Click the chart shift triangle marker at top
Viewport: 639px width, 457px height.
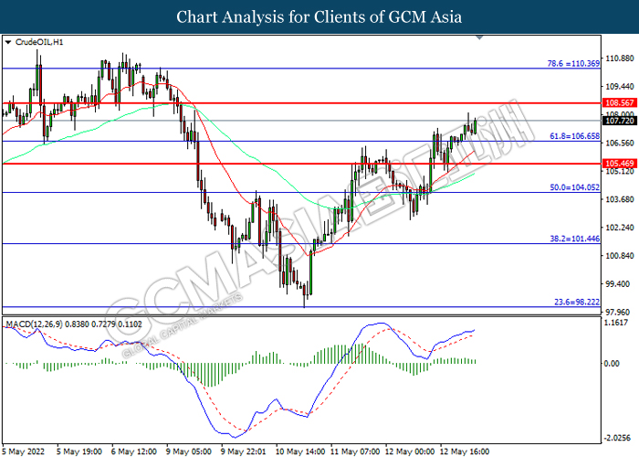pos(479,37)
